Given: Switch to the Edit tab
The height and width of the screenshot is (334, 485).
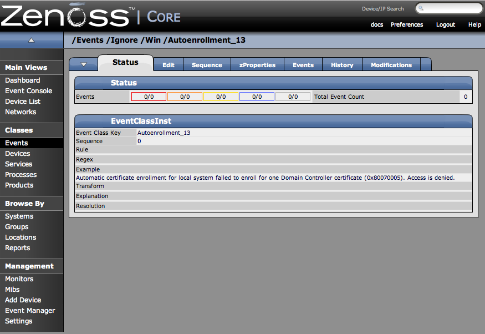Looking at the screenshot, I should pos(169,65).
